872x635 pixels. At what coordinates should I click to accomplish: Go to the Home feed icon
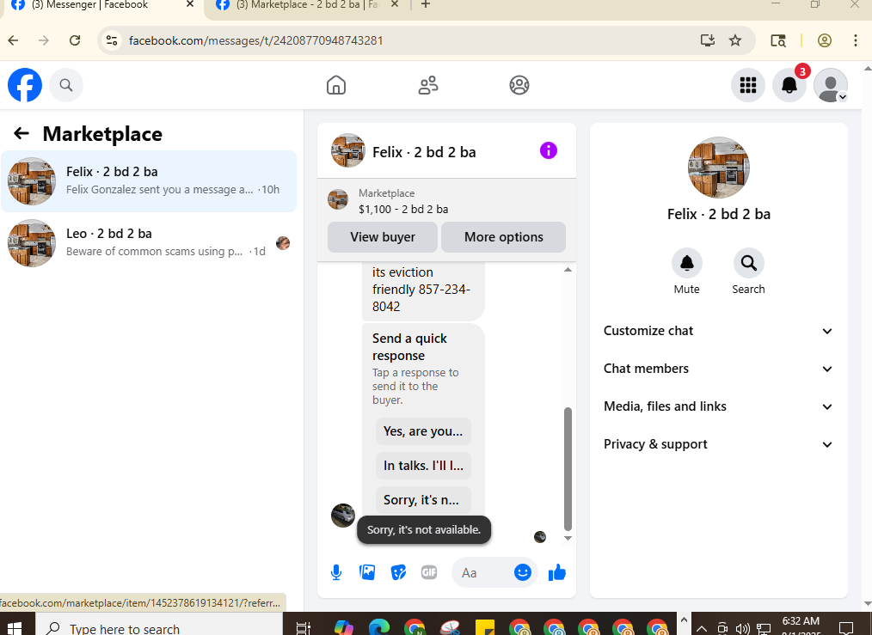336,85
